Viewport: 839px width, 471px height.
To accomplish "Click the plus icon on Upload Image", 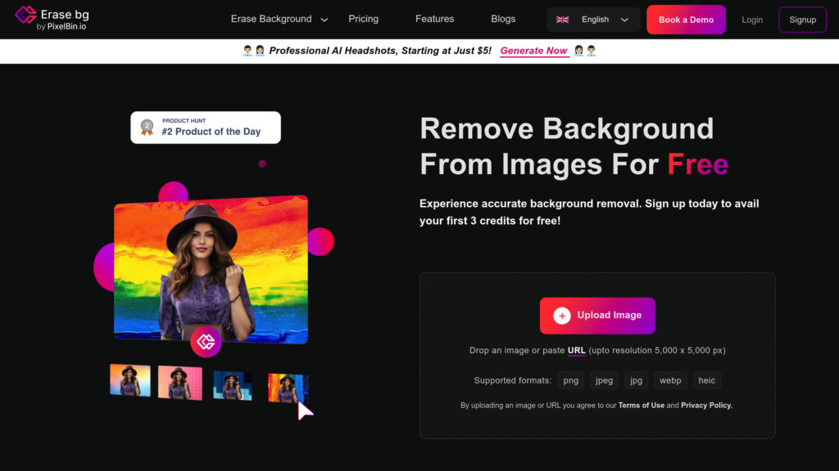I will (x=561, y=316).
